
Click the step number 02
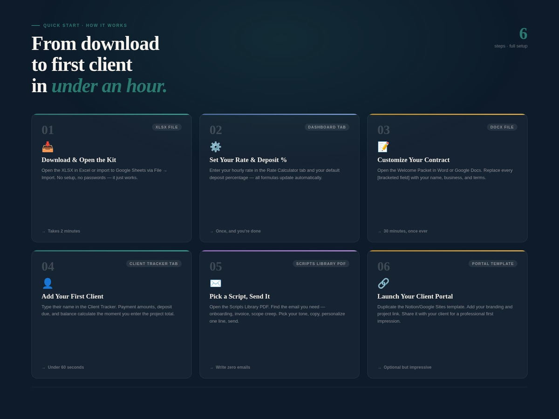pyautogui.click(x=216, y=130)
